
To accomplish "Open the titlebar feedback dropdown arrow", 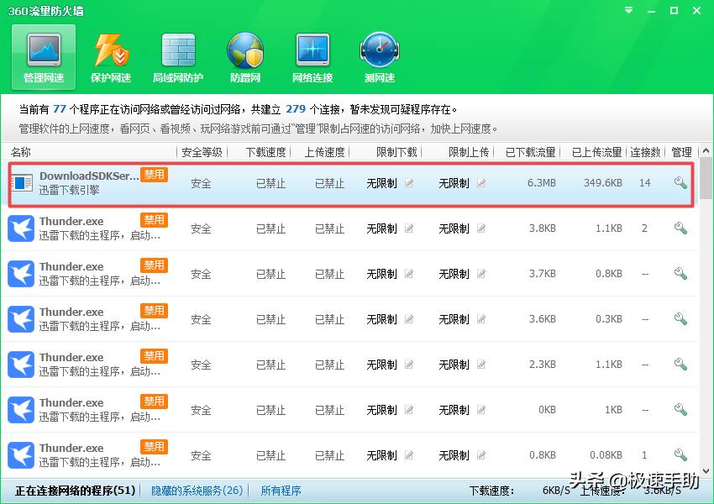I will pos(627,11).
